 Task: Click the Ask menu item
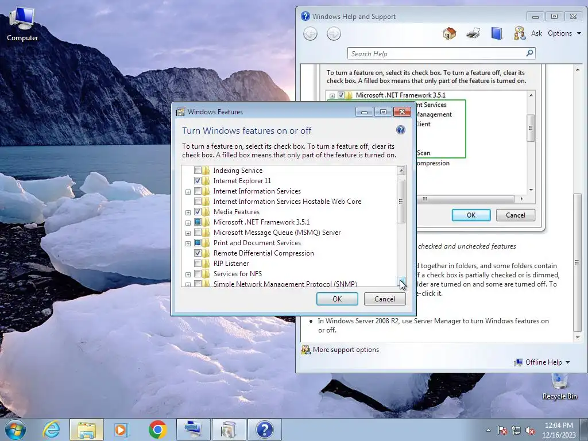[x=536, y=33]
